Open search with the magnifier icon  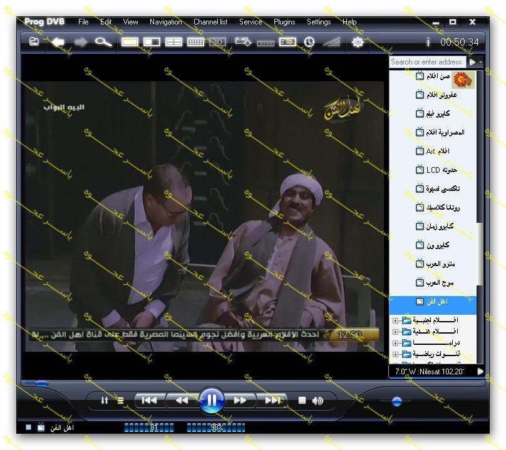pyautogui.click(x=103, y=42)
